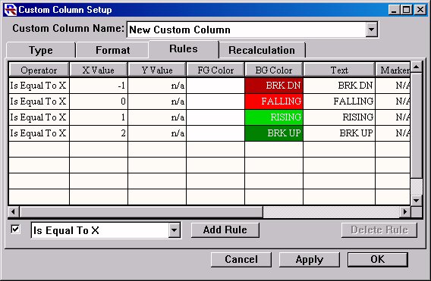Switch to the Format tab
Screen dimensions: 431x281
click(113, 50)
